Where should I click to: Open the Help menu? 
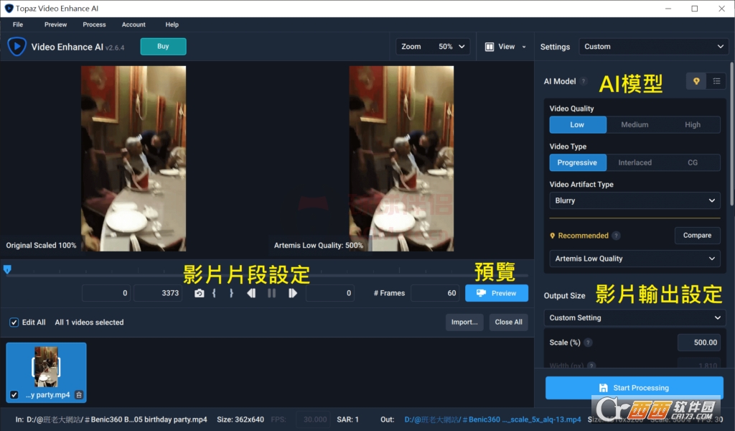(172, 24)
